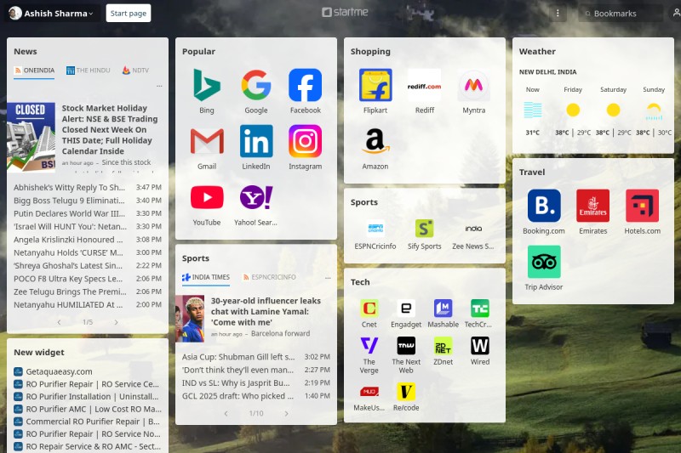681x453 pixels.
Task: Open the page options vertical dots menu
Action: [558, 14]
